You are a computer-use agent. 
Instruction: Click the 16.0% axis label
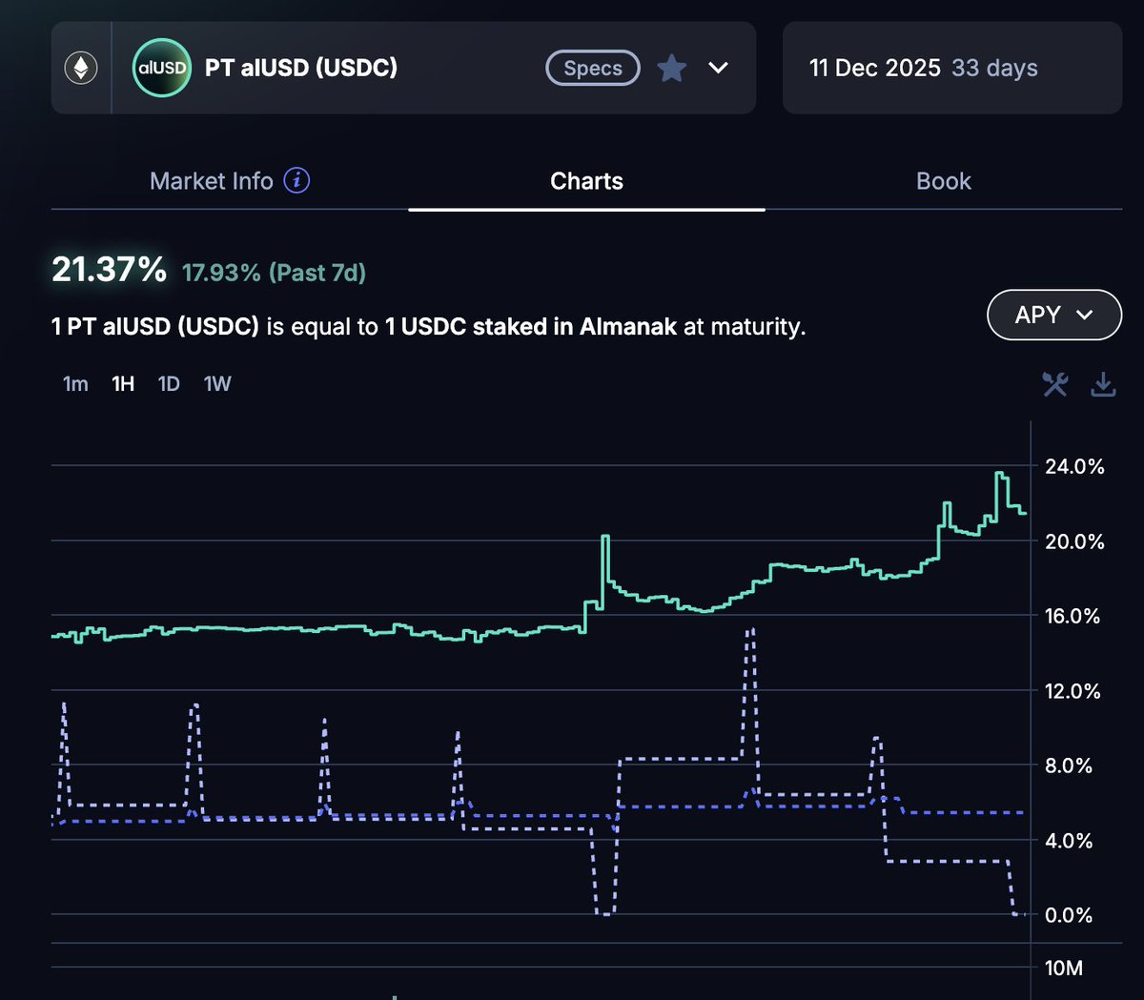1072,616
